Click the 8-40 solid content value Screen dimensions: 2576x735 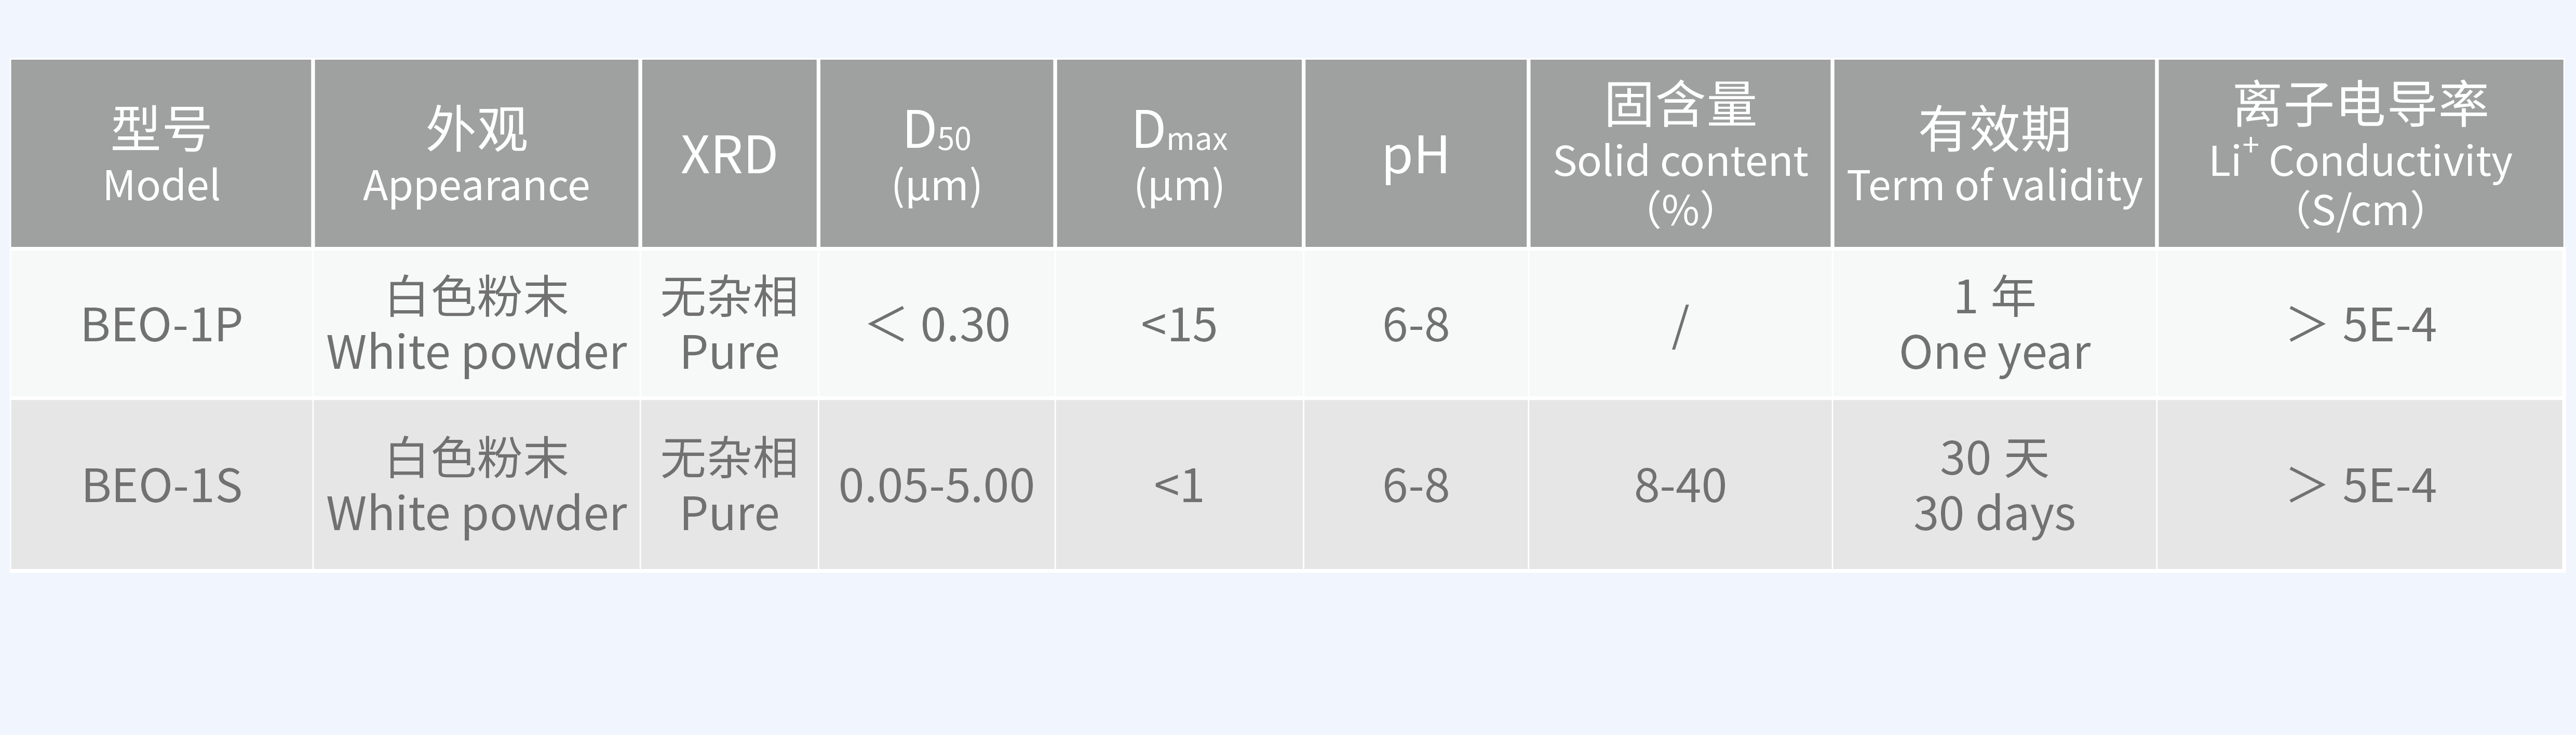point(1680,487)
